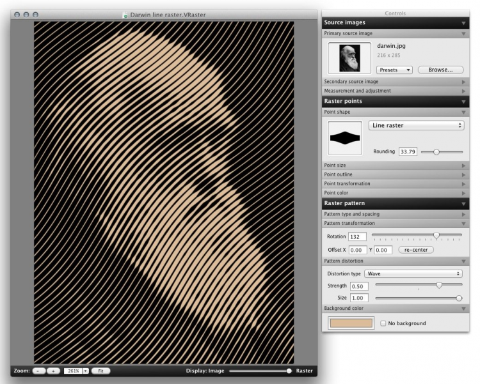Viewport: 480px width, 384px height.
Task: Click the Fit zoom button
Action: pos(101,371)
